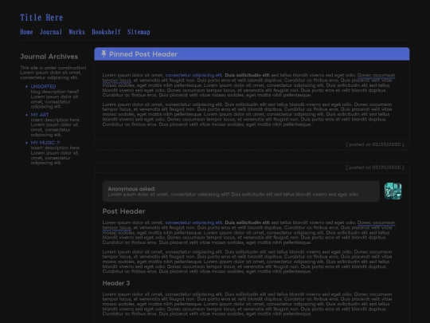Viewport: 430px width, 323px height.
Task: Open the UNSORTED archive link
Action: tap(43, 86)
